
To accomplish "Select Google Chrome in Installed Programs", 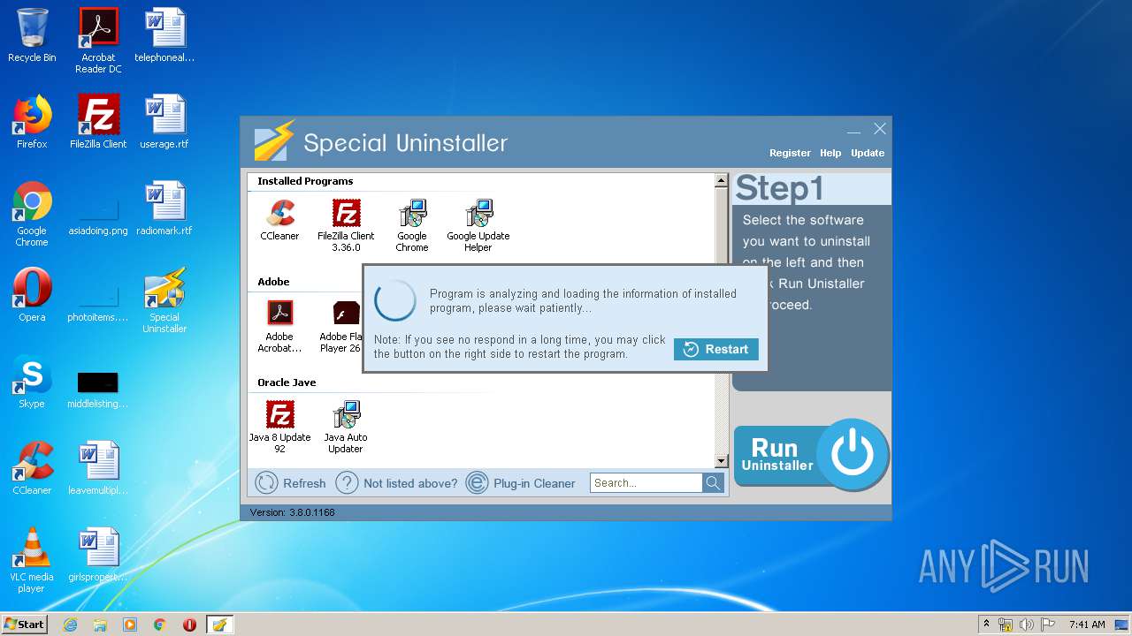I will pyautogui.click(x=412, y=225).
